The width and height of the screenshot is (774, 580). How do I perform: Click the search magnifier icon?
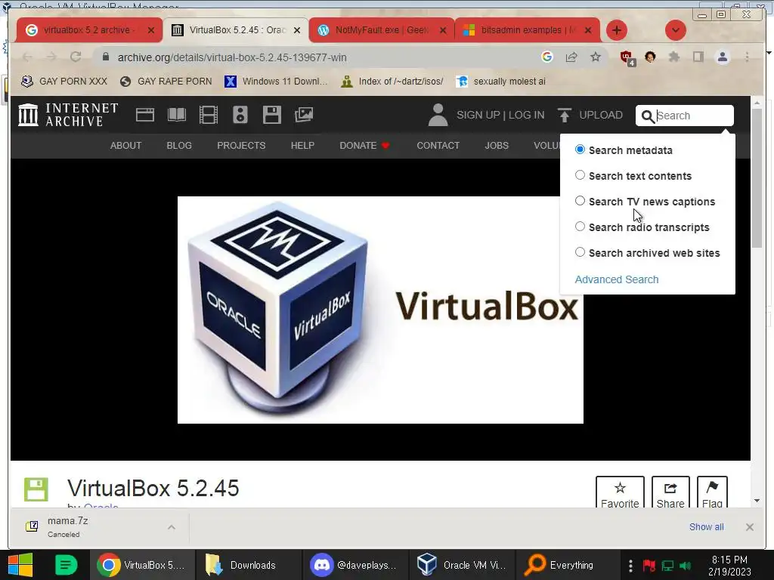tap(647, 116)
